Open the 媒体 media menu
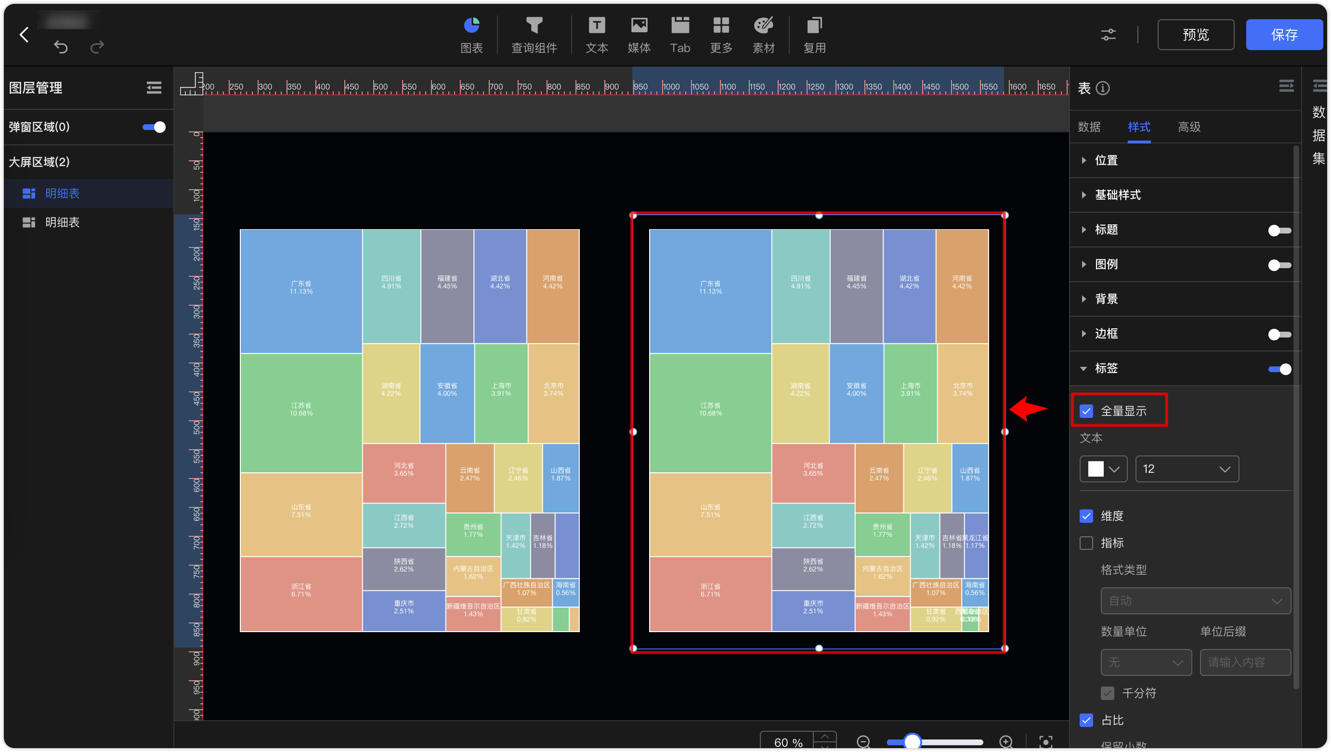This screenshot has width=1331, height=752. (x=639, y=35)
